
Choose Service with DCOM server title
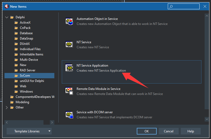click(95, 112)
